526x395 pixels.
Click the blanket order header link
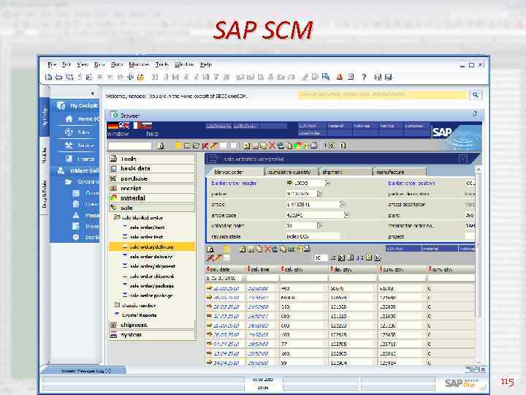click(234, 184)
